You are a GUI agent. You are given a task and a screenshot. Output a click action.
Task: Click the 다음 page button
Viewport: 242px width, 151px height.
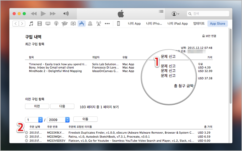(62, 106)
